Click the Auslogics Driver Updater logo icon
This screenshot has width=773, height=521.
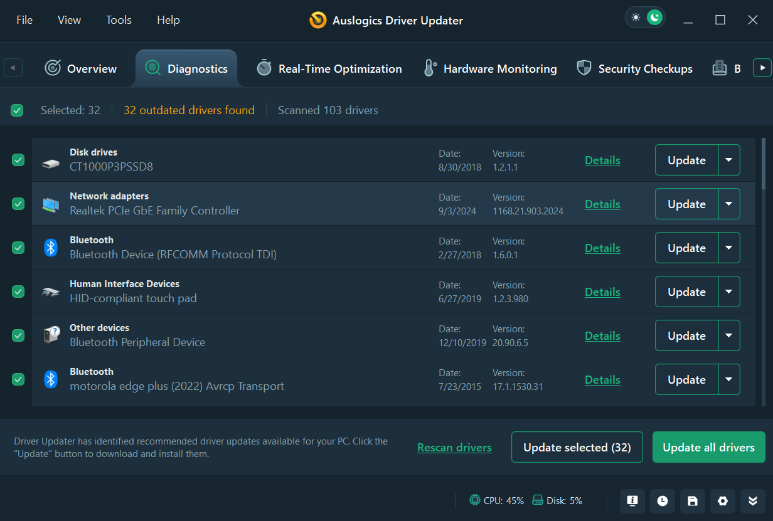point(318,20)
